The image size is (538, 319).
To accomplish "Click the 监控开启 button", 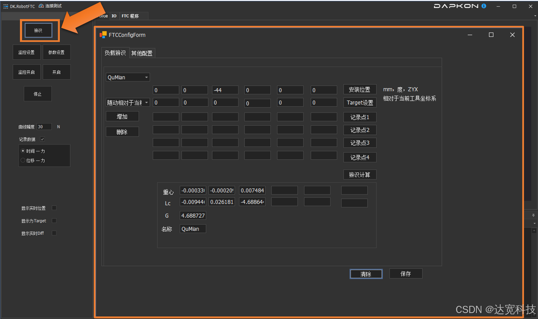I will tap(26, 72).
